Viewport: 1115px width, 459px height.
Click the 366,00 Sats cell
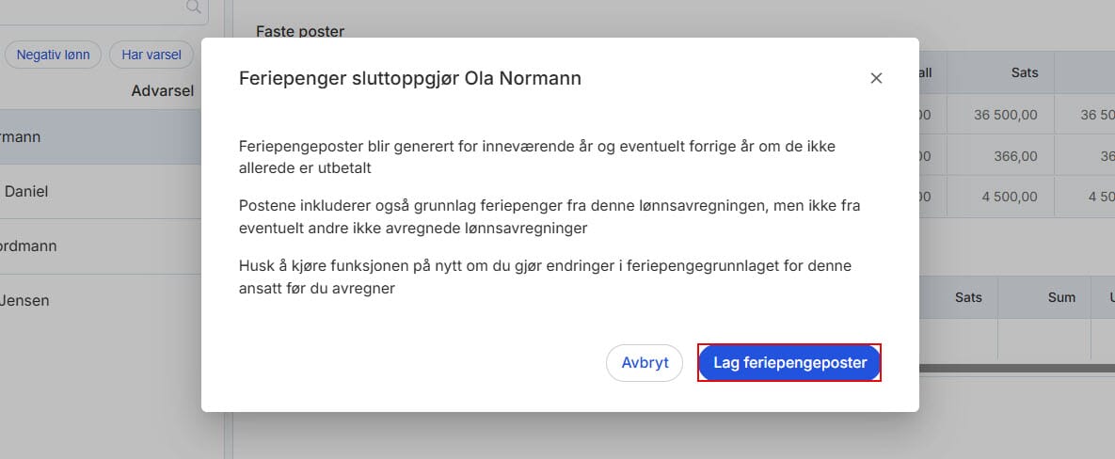tap(1001, 156)
